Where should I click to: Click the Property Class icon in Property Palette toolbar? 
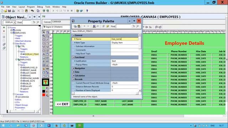tap(94, 26)
